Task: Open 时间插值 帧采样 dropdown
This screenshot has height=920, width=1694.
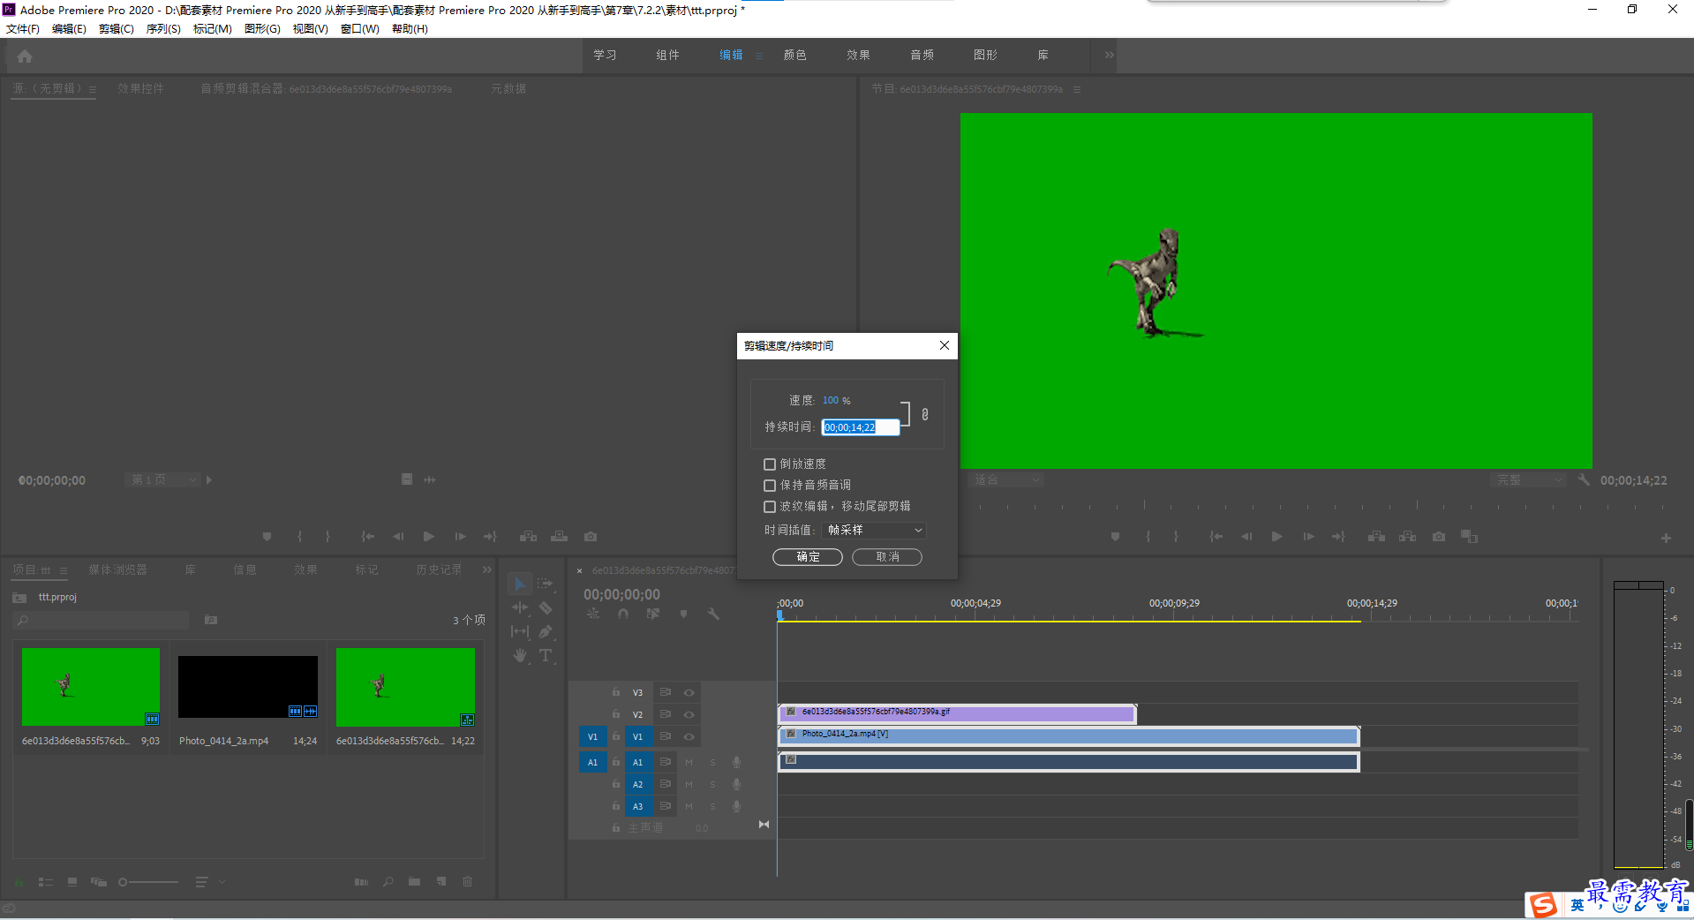Action: click(x=874, y=531)
